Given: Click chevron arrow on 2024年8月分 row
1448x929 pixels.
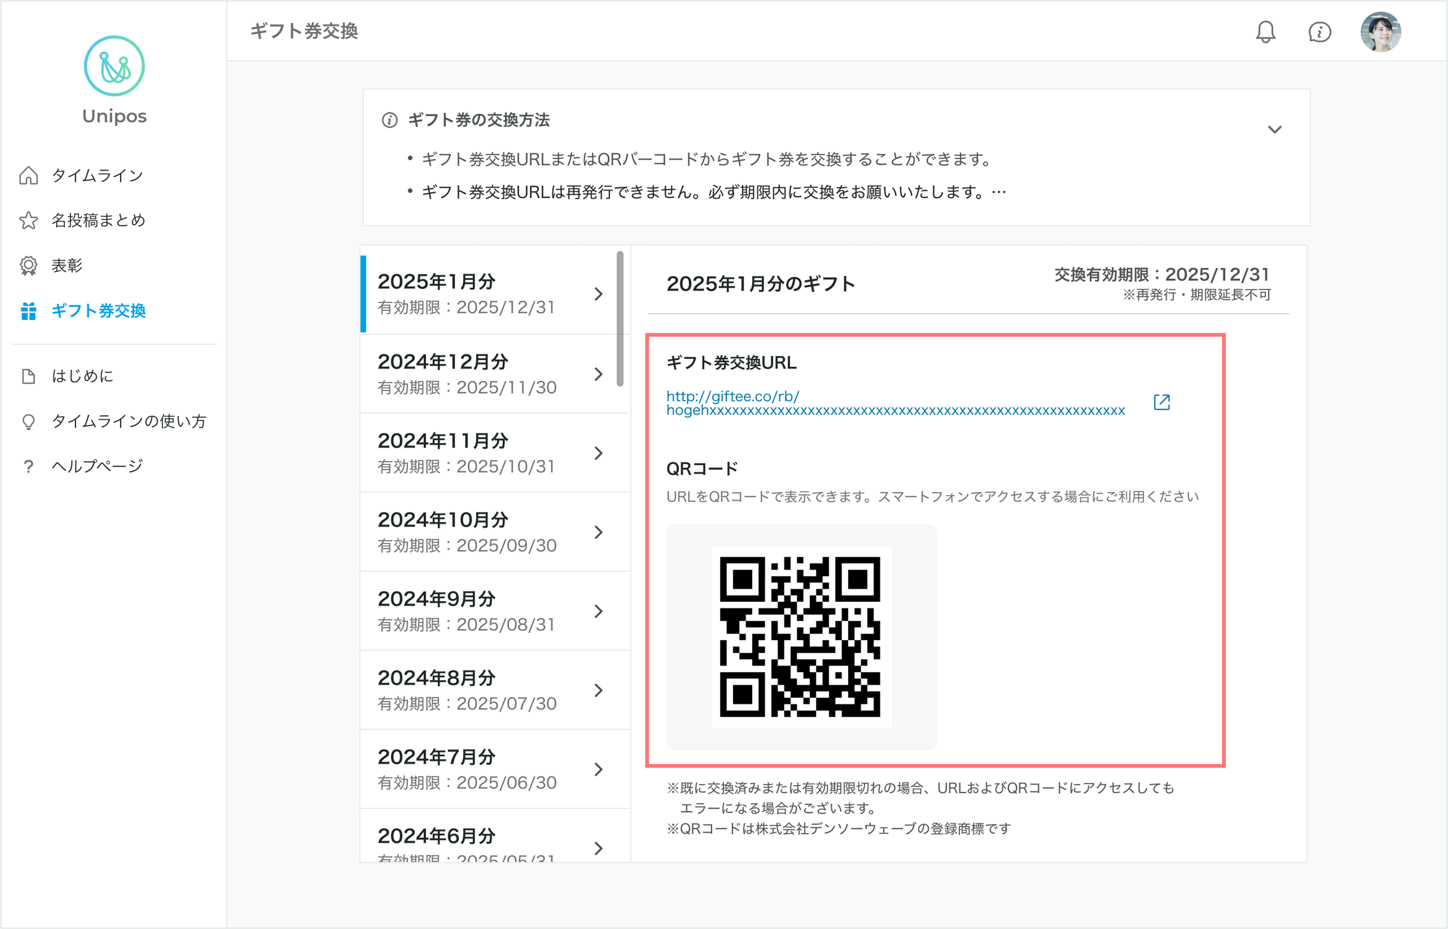Looking at the screenshot, I should [x=598, y=690].
